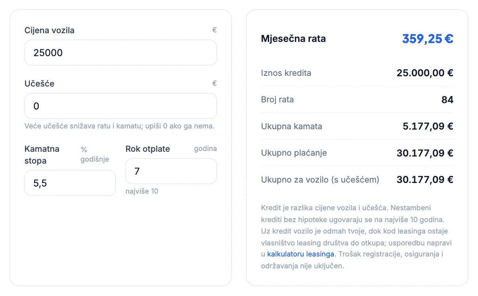Select the 359,25 € monthly payment amount

coord(428,39)
